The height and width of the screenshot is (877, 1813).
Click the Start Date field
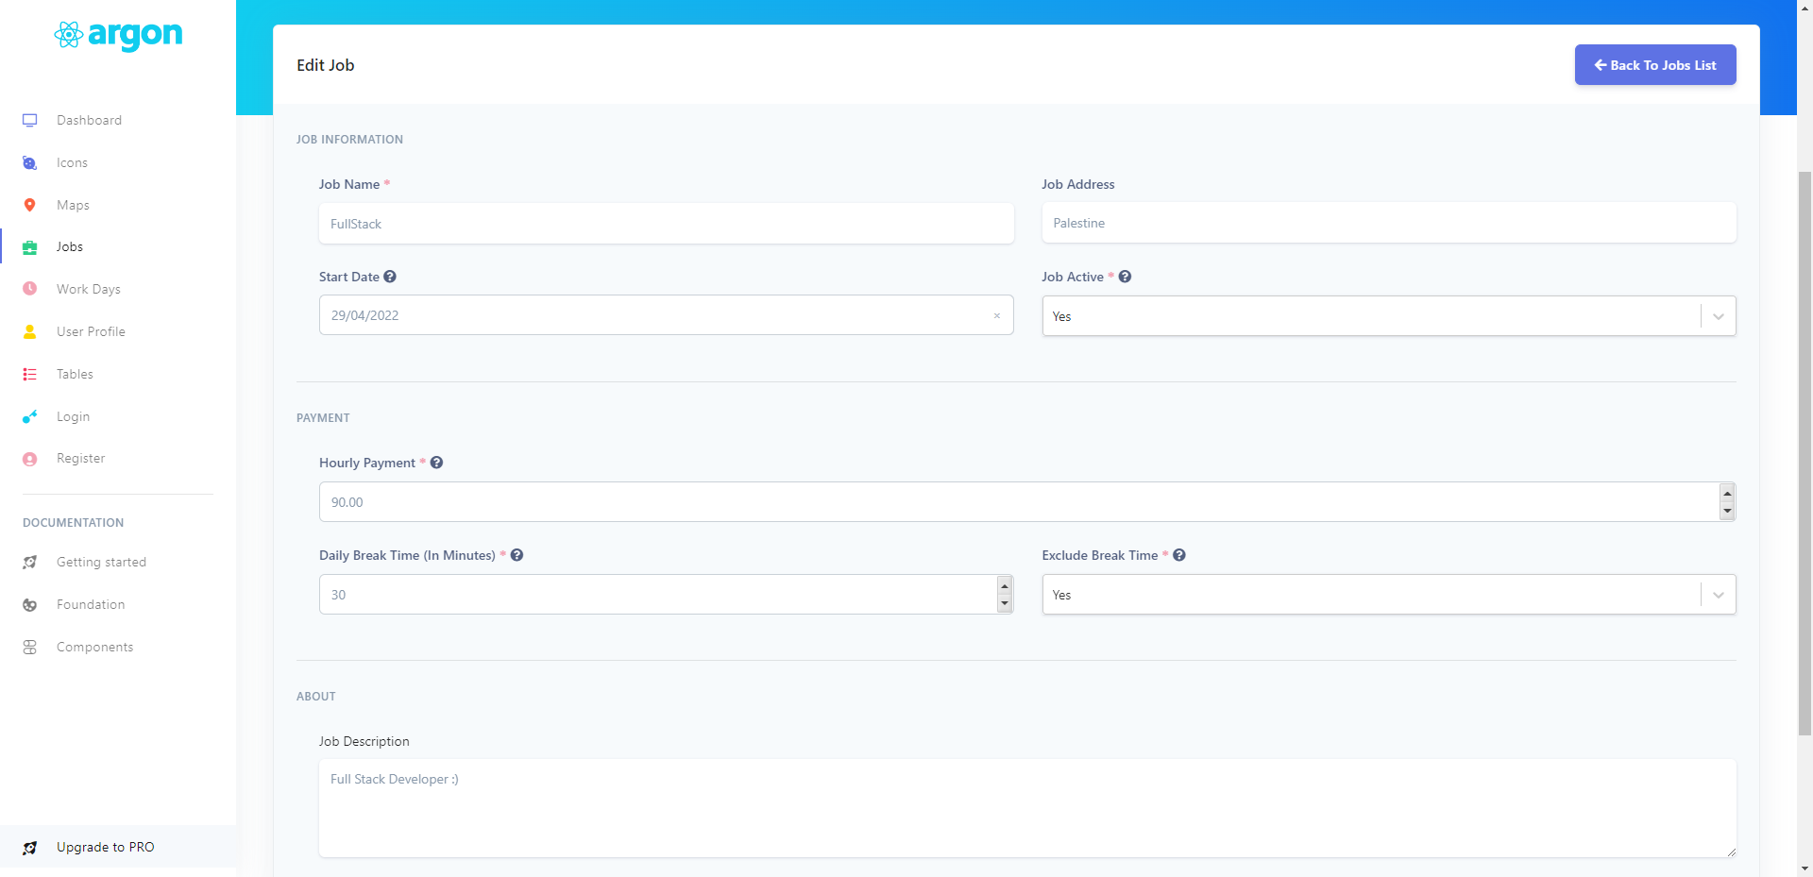click(x=666, y=315)
